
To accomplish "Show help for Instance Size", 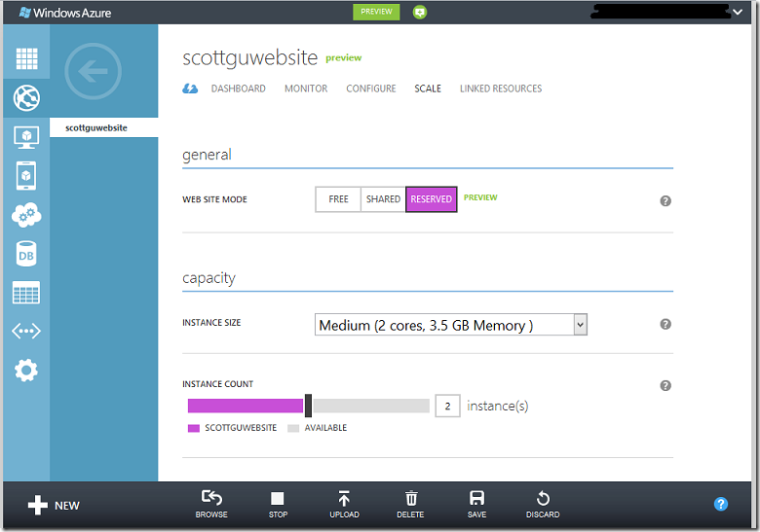I will pos(665,324).
